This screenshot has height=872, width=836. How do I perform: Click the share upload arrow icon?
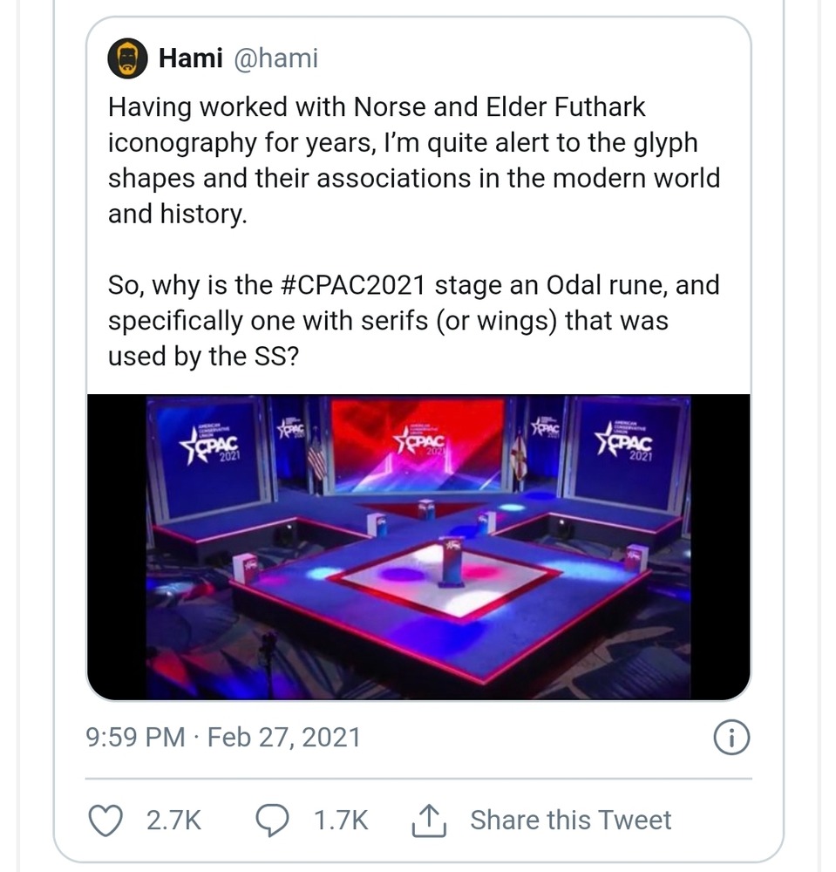point(428,820)
